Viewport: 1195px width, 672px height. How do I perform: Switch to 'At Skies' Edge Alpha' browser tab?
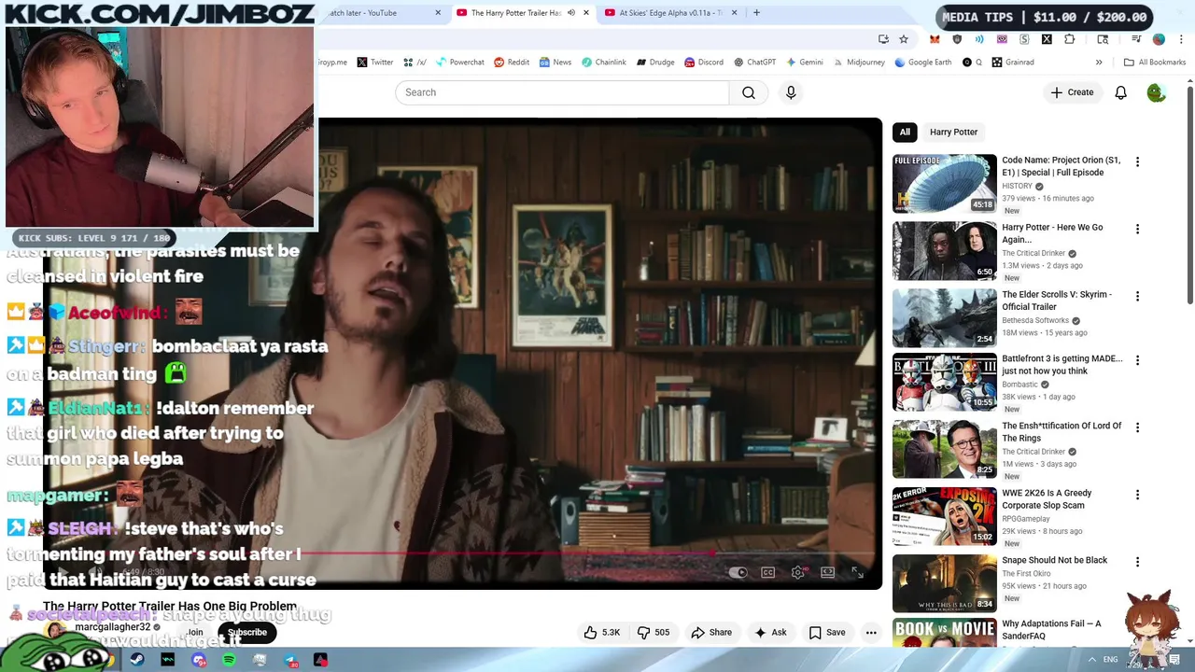point(671,13)
